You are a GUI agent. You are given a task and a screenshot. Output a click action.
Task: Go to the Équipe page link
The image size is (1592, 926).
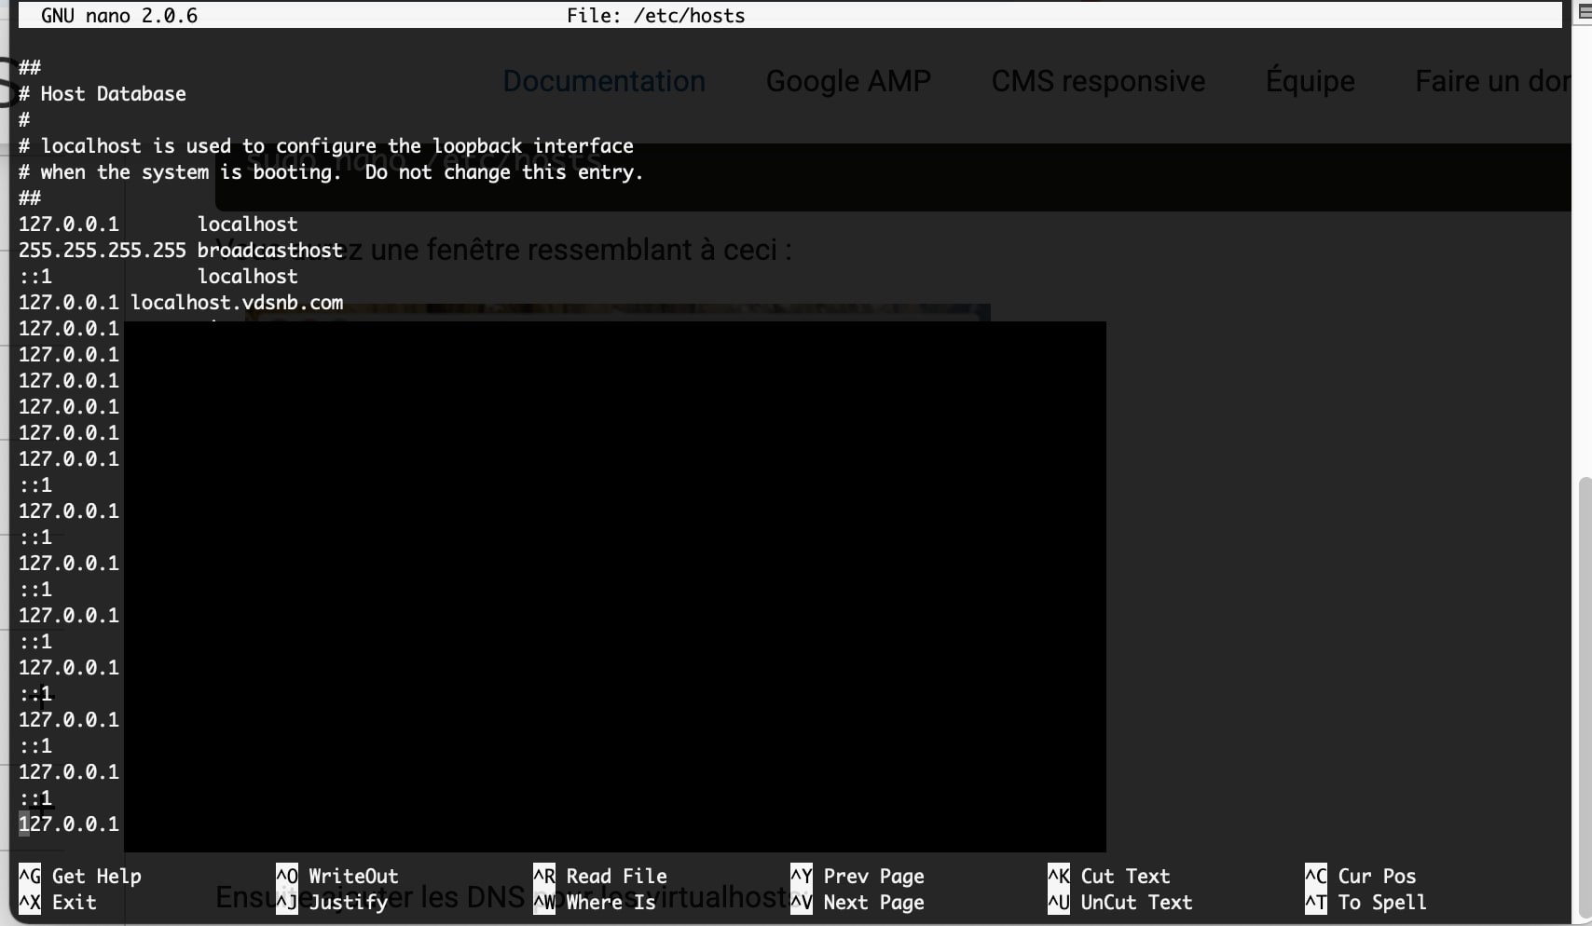pos(1310,81)
